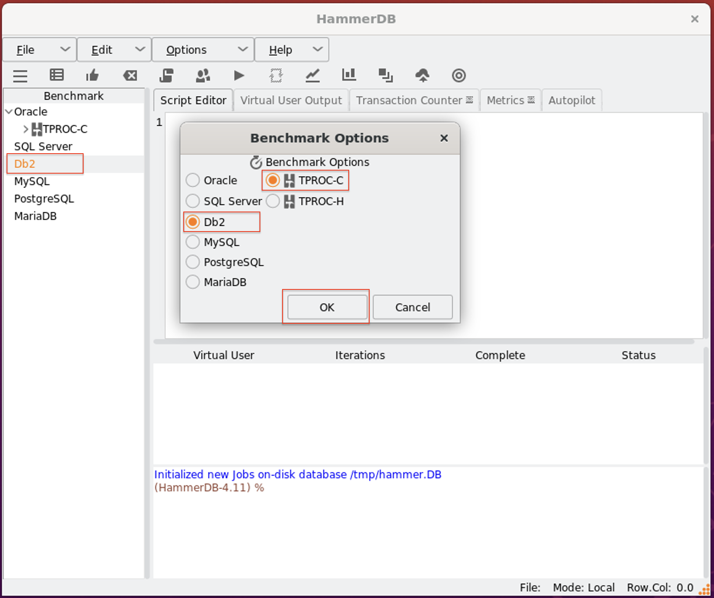Screen dimensions: 714x598
Task: Click the bar chart toolbar icon
Action: 349,75
